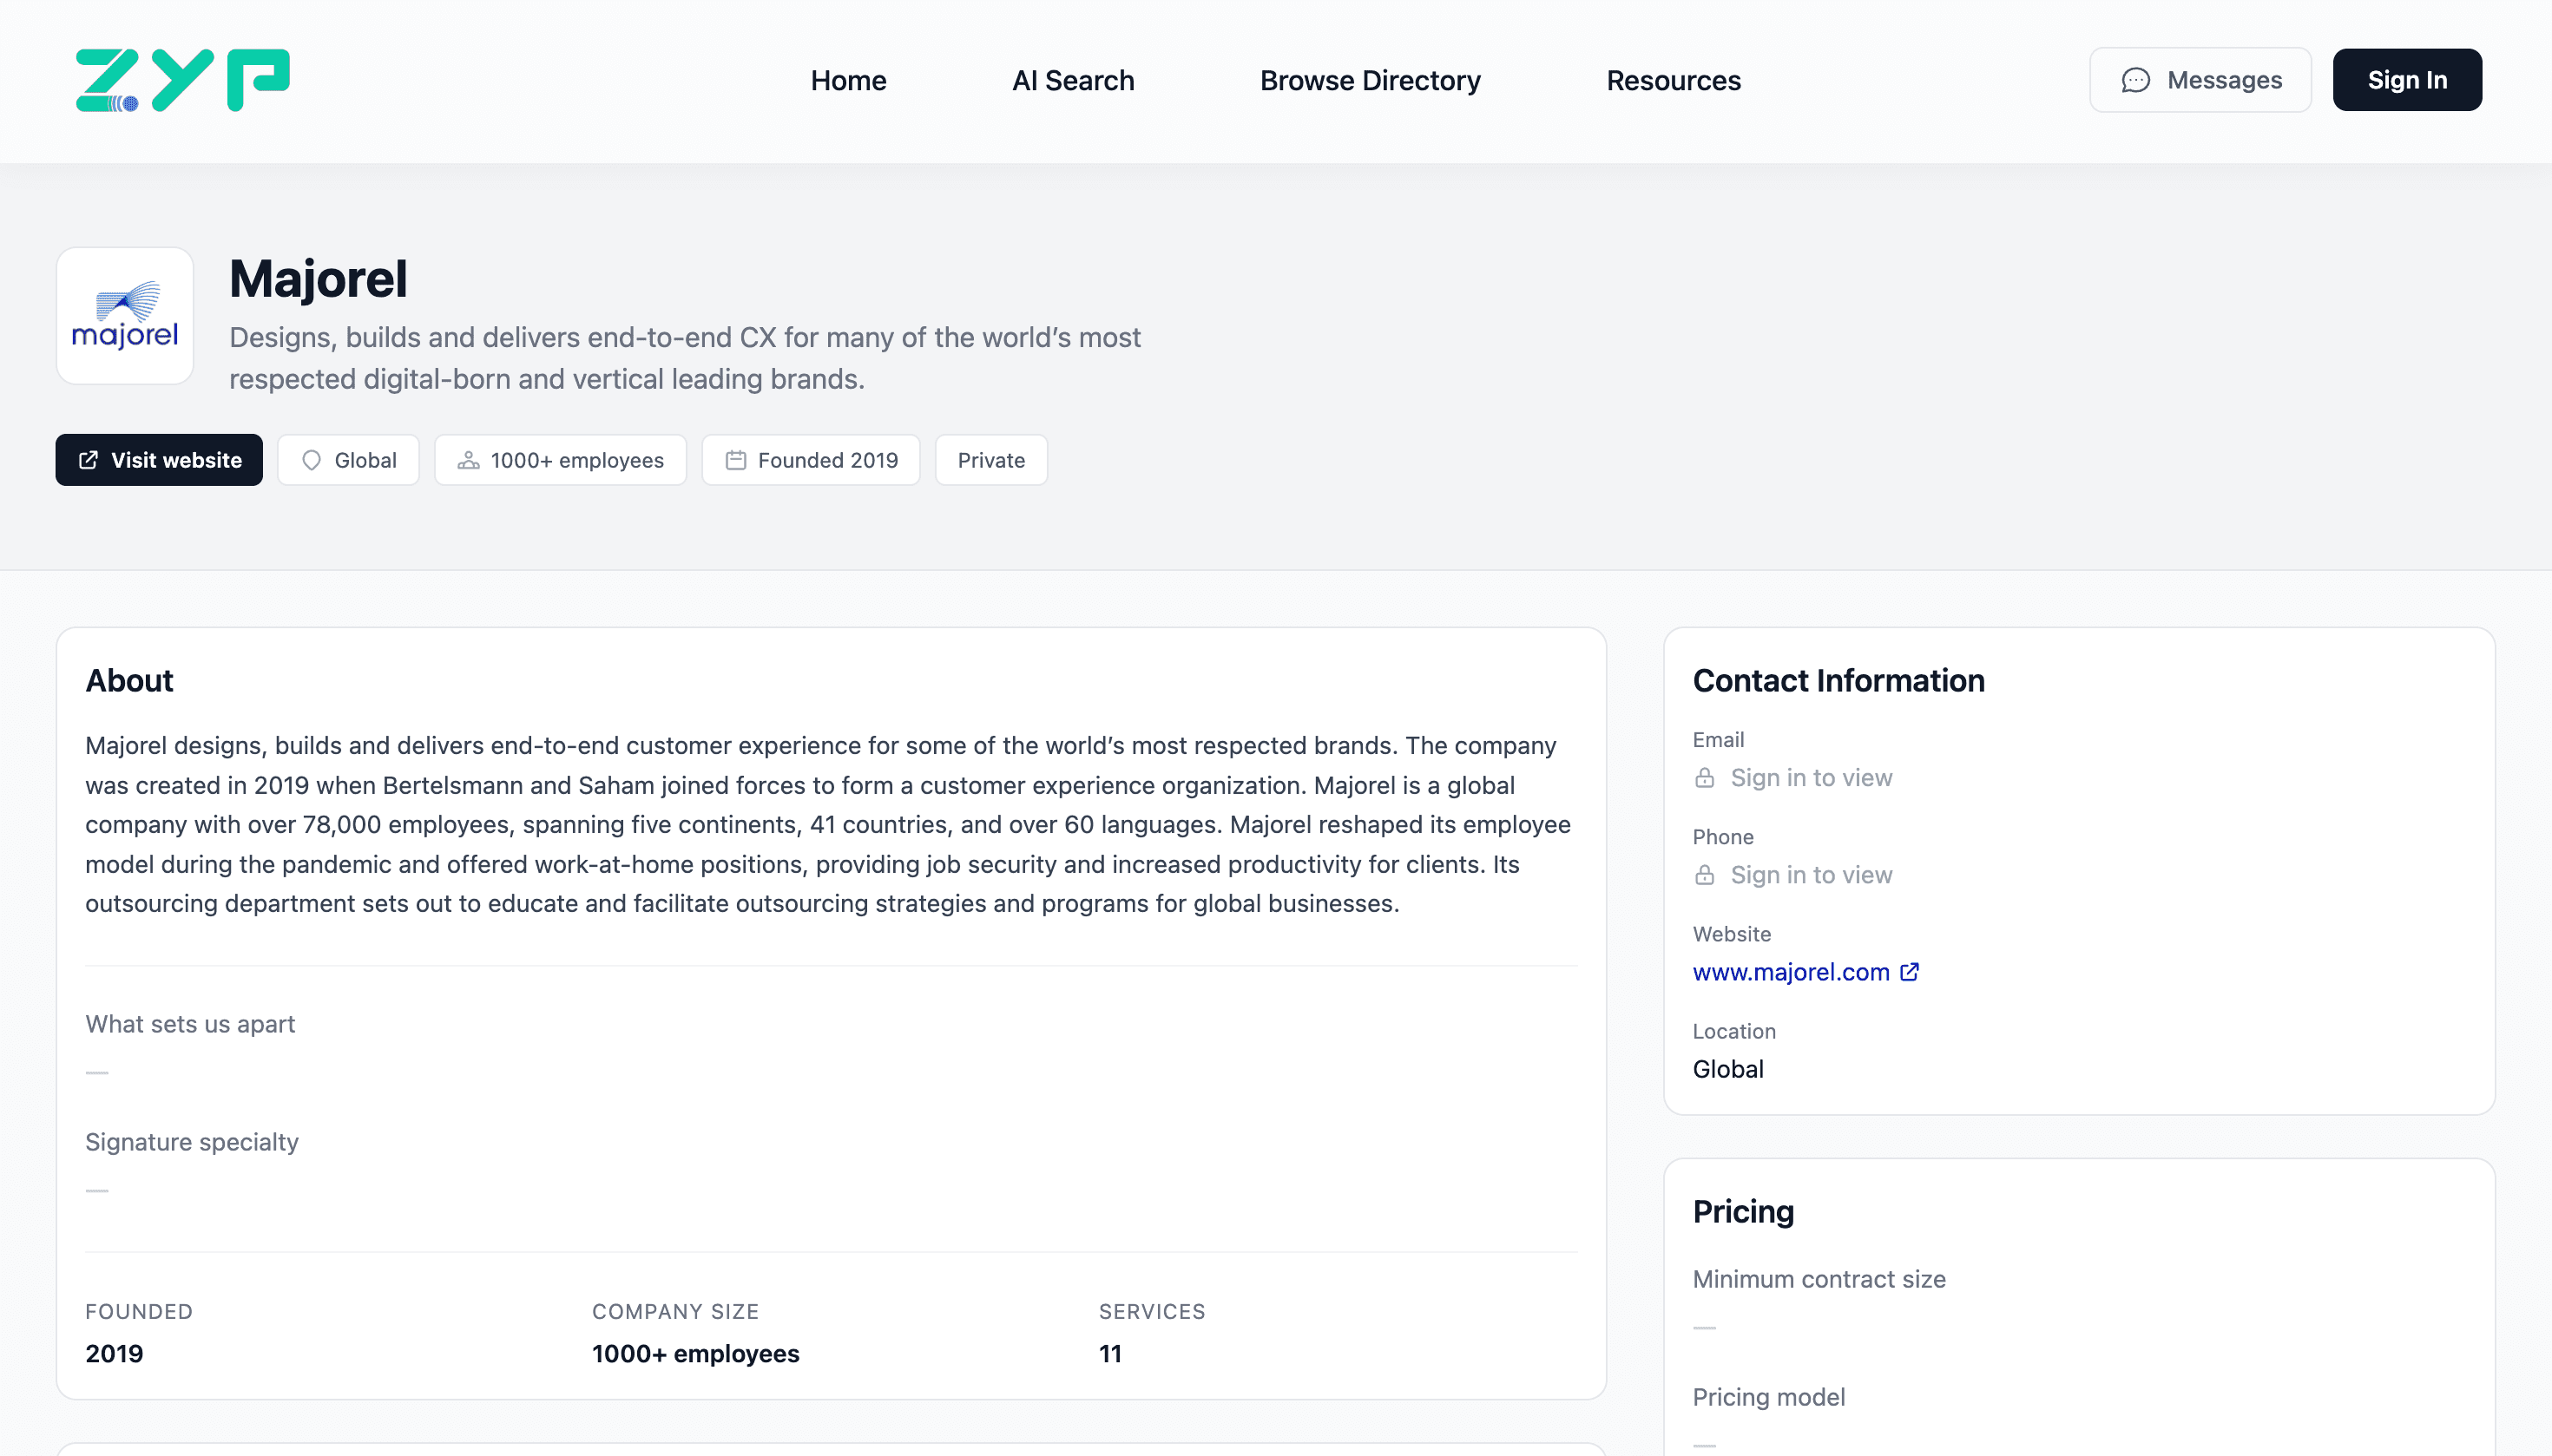Click the external link icon on Visit website

pyautogui.click(x=89, y=460)
